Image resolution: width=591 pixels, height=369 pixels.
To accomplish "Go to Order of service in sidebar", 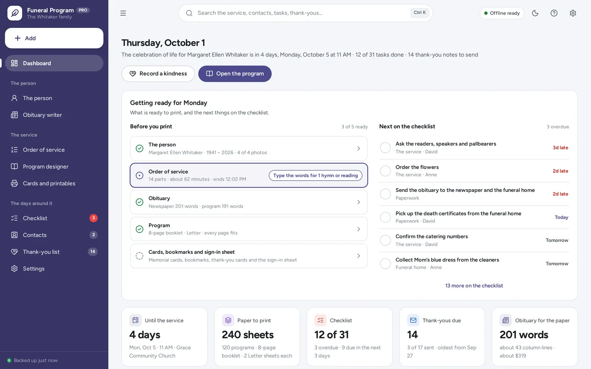I will pos(54,150).
